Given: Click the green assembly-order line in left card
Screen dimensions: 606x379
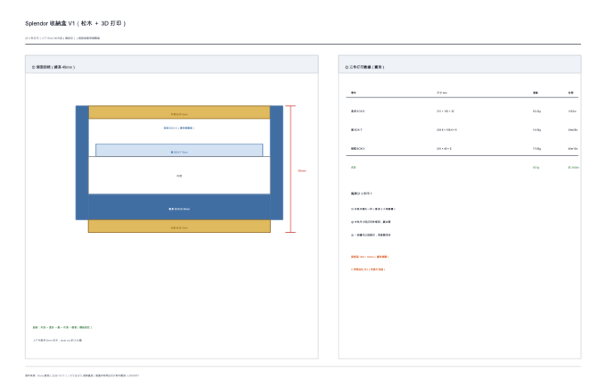Looking at the screenshot, I should point(62,327).
